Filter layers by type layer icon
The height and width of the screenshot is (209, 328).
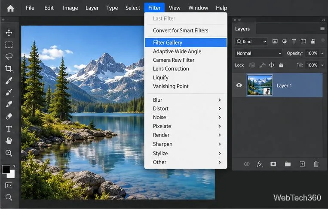tap(294, 41)
